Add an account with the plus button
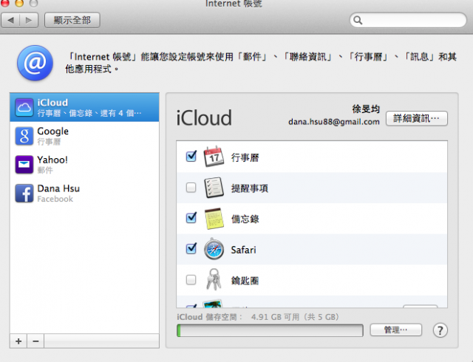 pos(18,341)
